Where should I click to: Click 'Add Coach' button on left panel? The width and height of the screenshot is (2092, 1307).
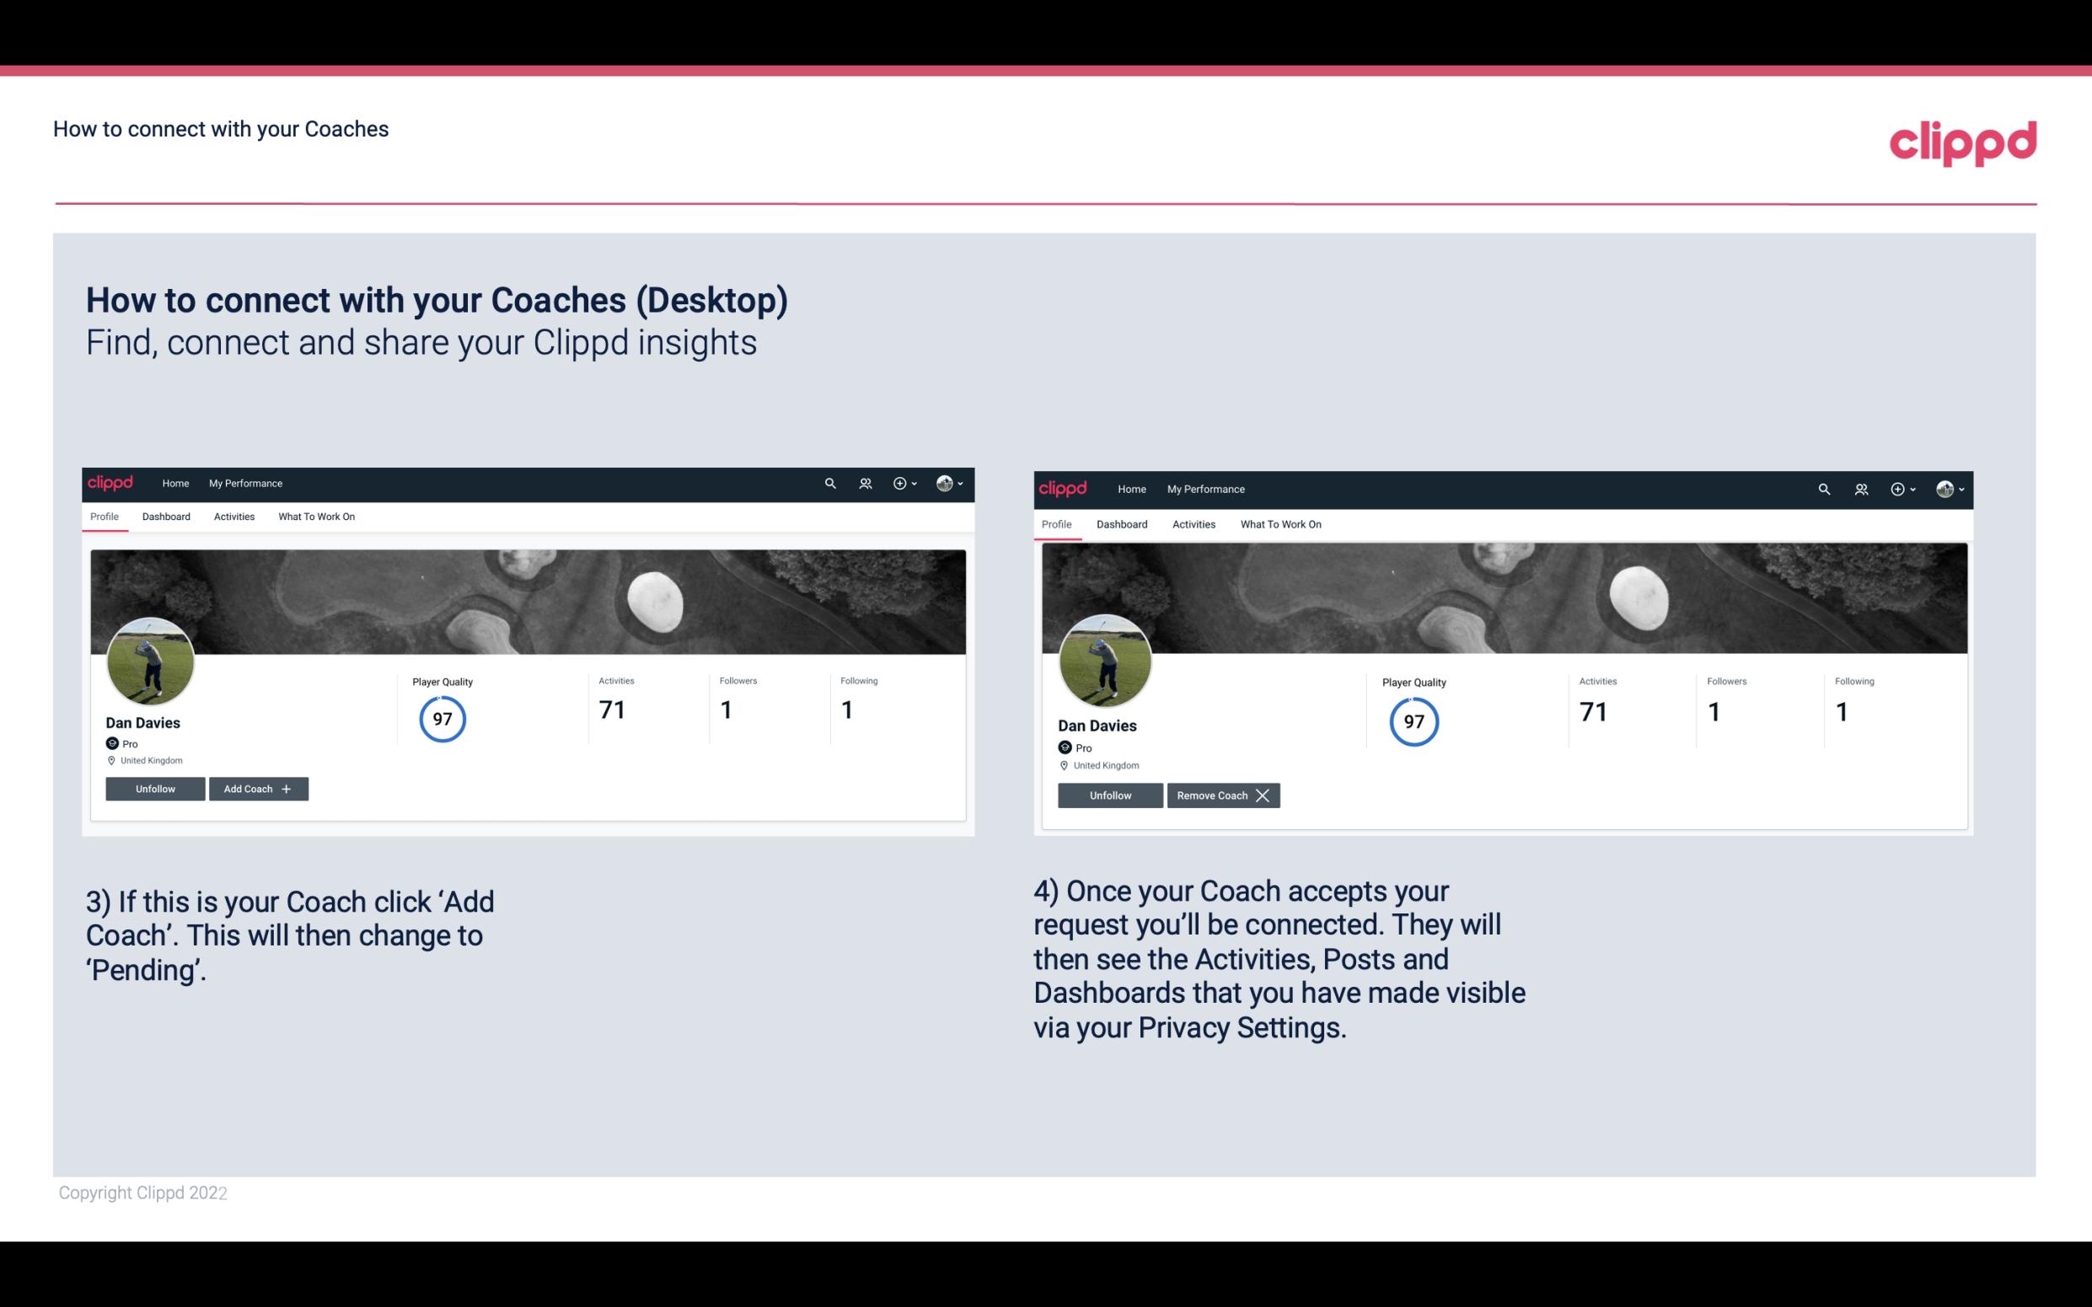[x=256, y=788]
